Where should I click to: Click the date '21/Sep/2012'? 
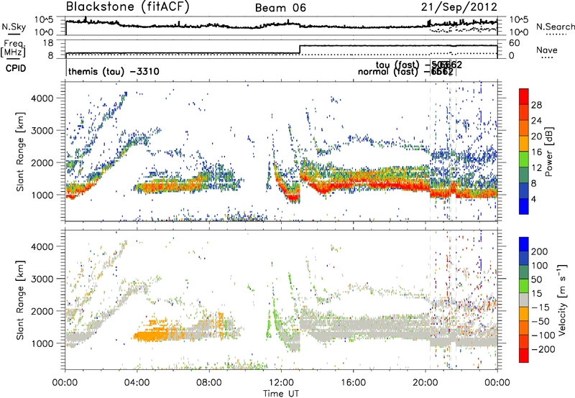(459, 7)
